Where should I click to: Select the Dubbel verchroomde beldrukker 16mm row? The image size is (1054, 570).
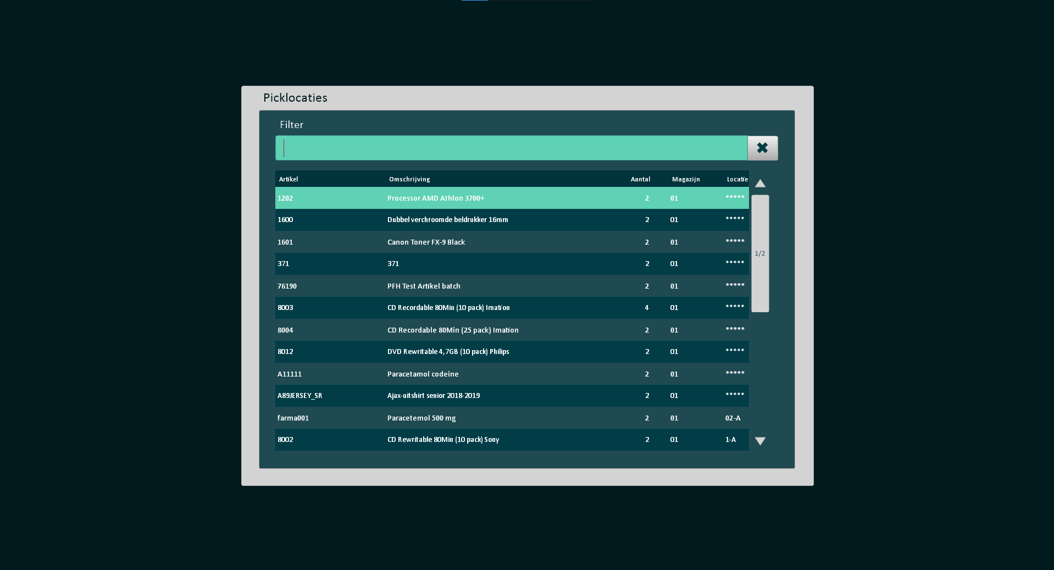pos(511,220)
